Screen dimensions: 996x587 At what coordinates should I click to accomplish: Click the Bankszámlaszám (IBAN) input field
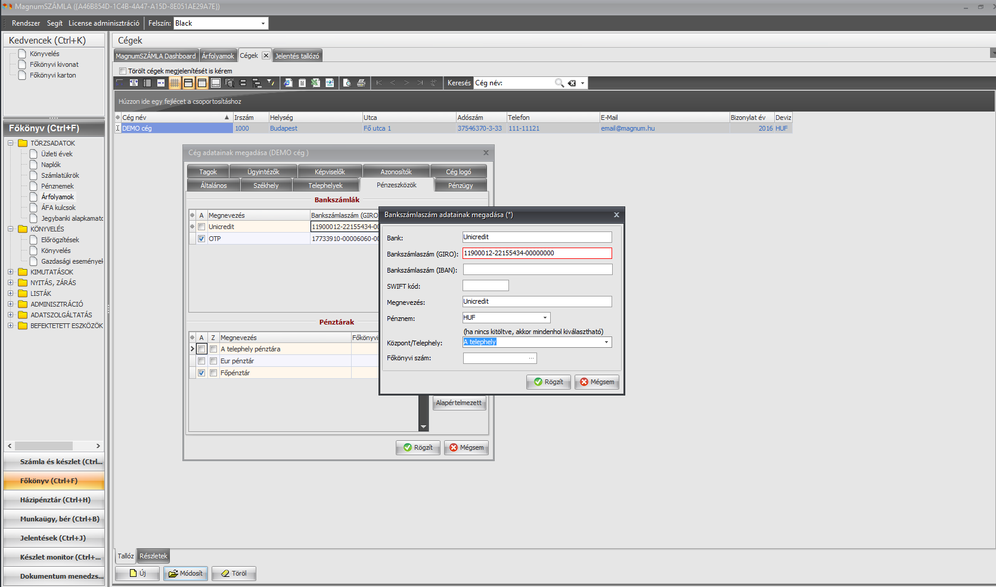tap(537, 270)
